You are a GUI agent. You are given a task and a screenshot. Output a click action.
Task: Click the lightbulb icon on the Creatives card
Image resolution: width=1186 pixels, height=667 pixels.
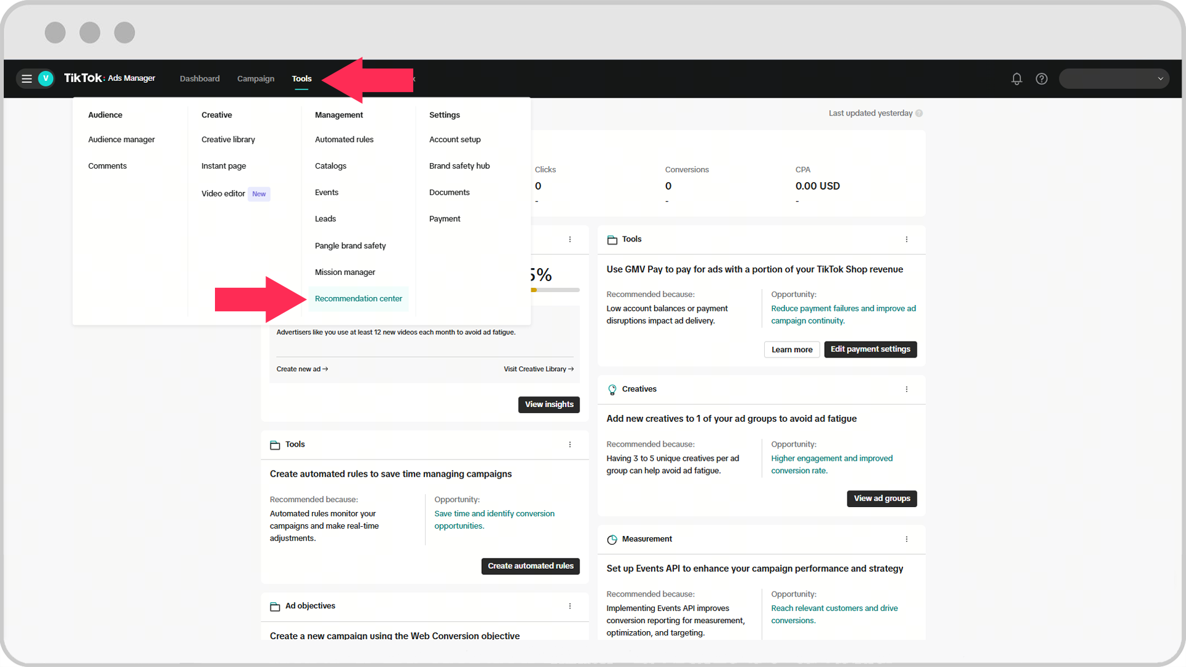tap(612, 389)
